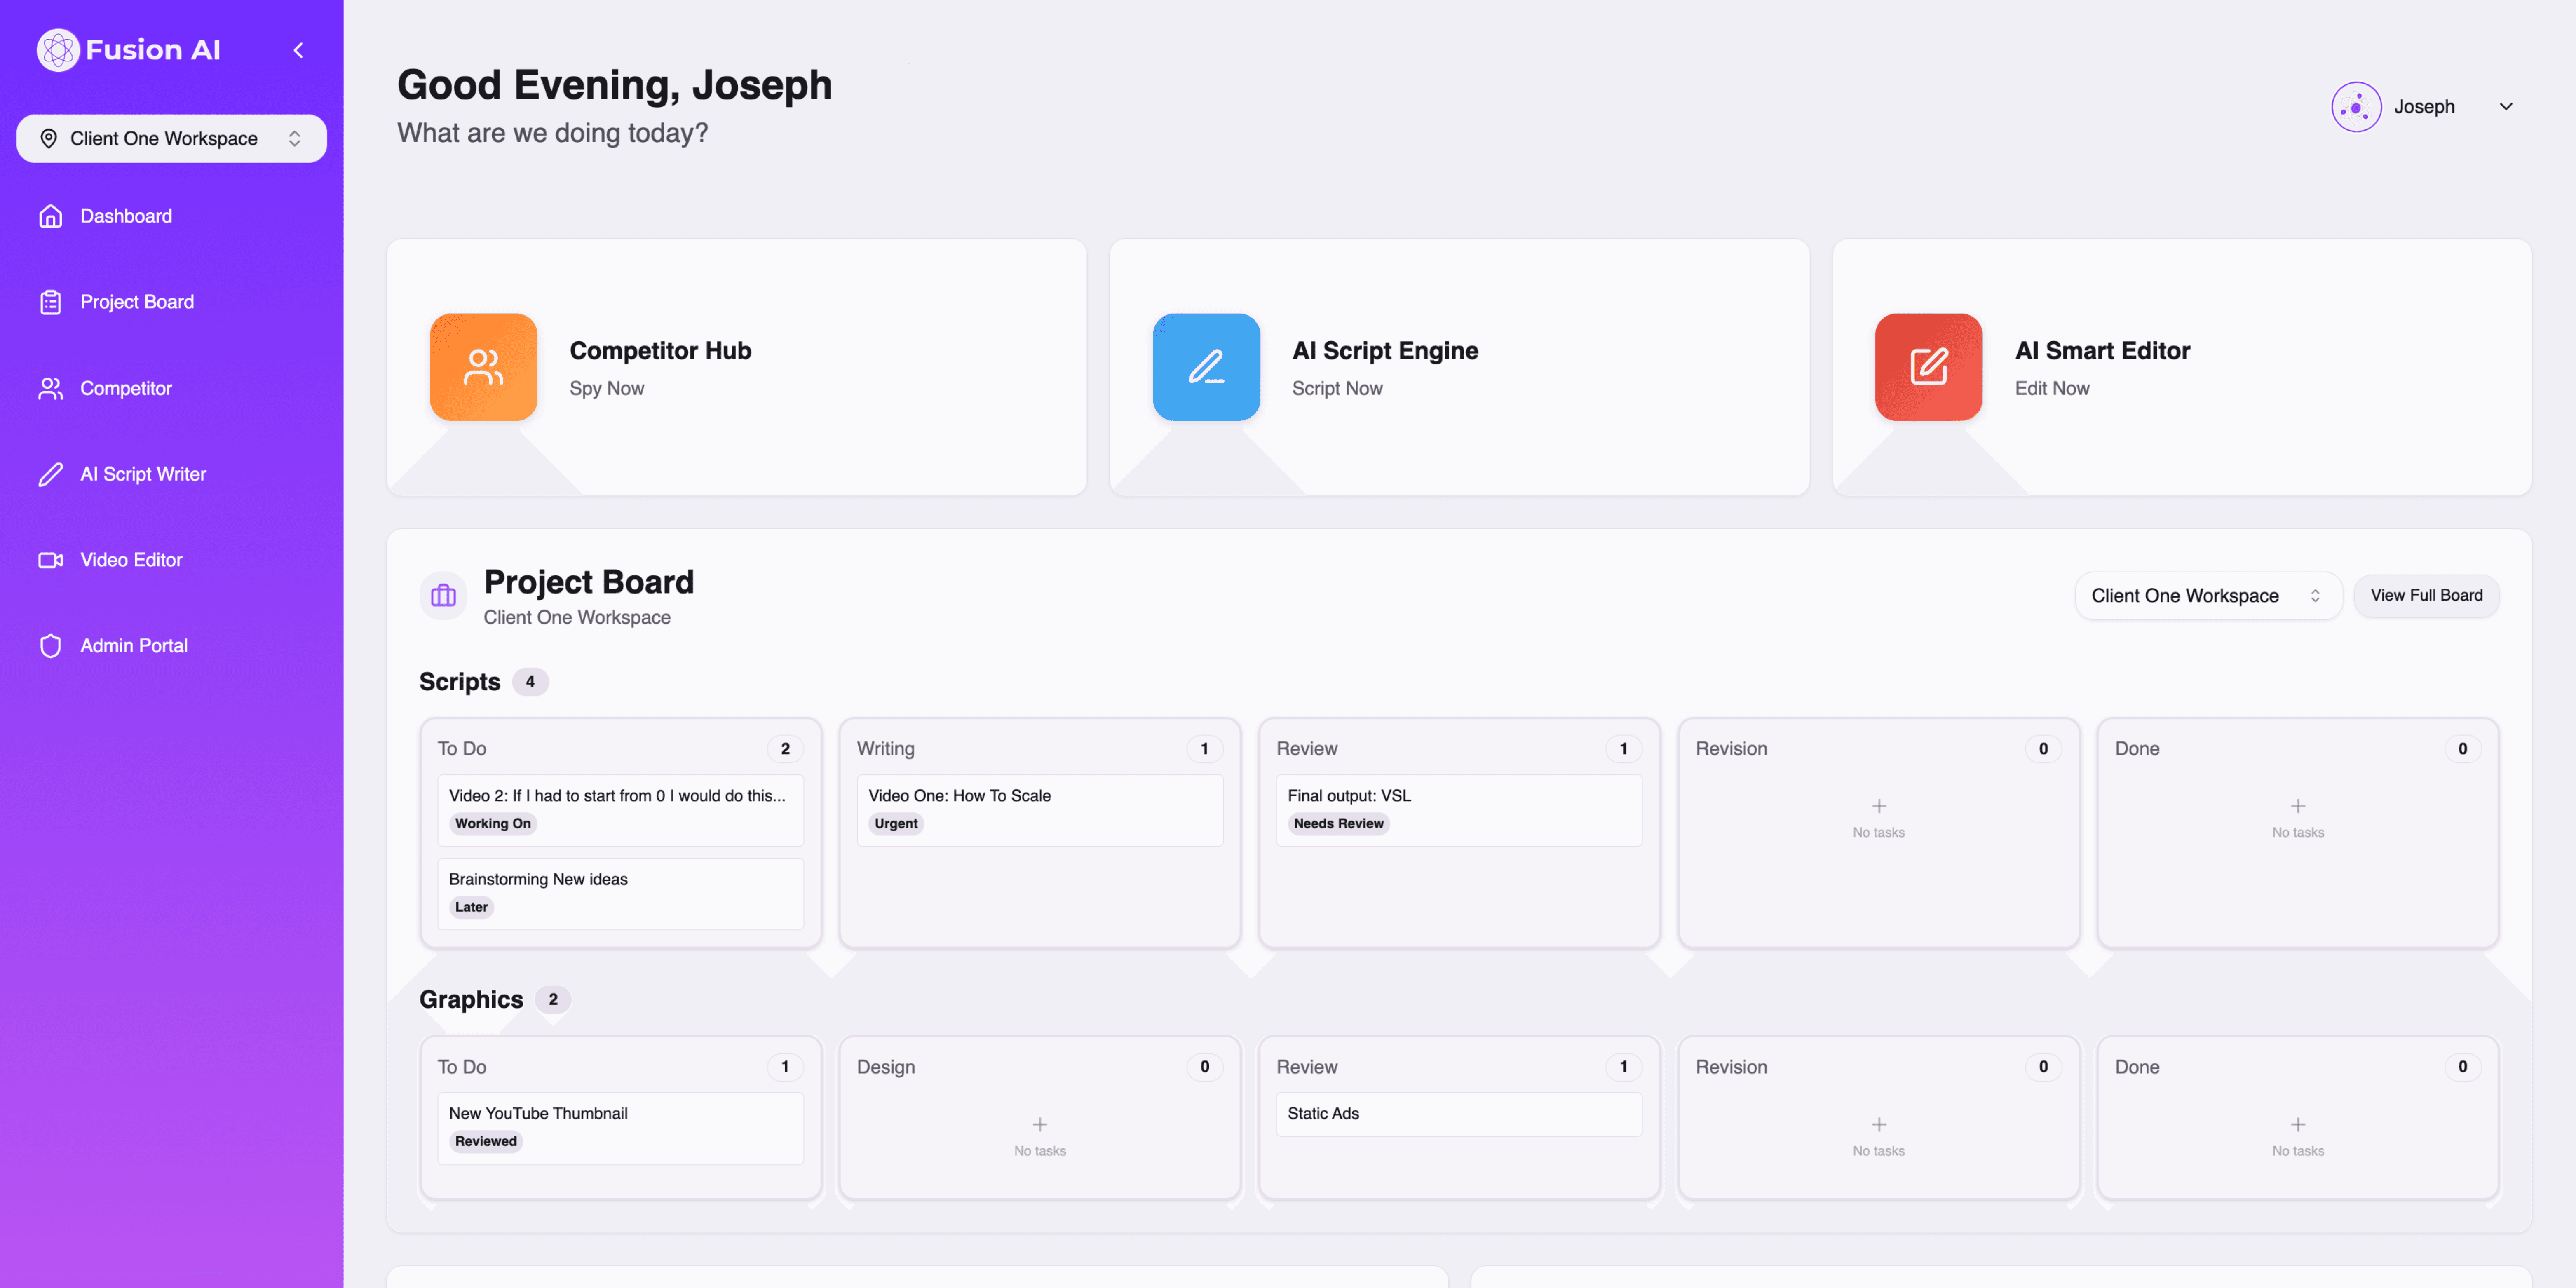
Task: Open the Admin Portal sidebar item
Action: pos(133,646)
